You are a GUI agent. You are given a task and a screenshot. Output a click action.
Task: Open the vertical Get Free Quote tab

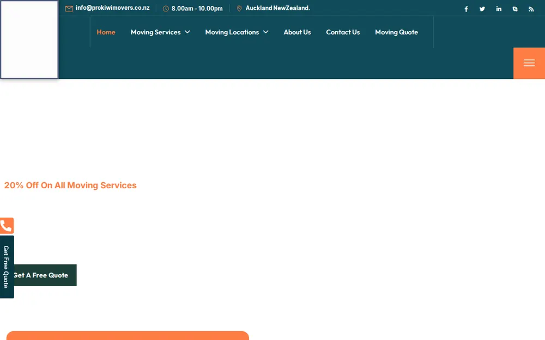pos(7,267)
